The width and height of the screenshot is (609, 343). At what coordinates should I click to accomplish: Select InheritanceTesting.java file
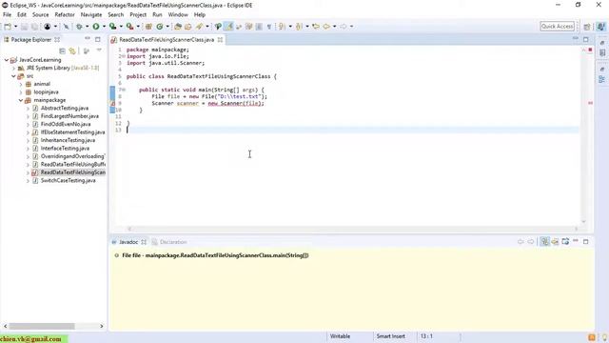click(x=68, y=140)
